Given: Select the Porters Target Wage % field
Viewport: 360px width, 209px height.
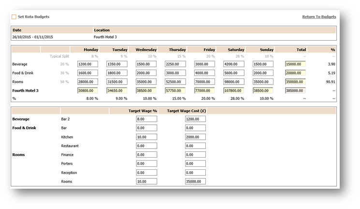Looking at the screenshot, I should (146, 164).
